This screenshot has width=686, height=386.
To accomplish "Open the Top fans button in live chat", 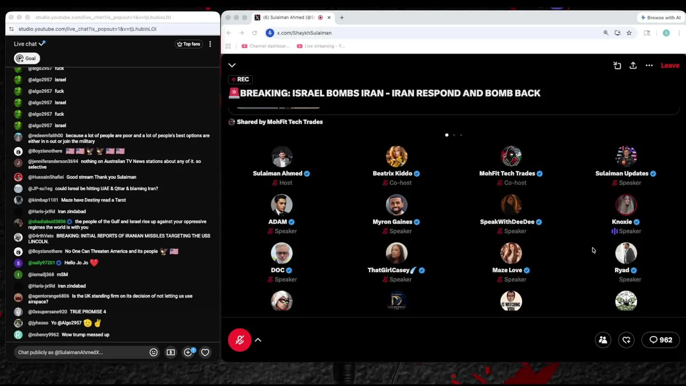I will click(189, 44).
